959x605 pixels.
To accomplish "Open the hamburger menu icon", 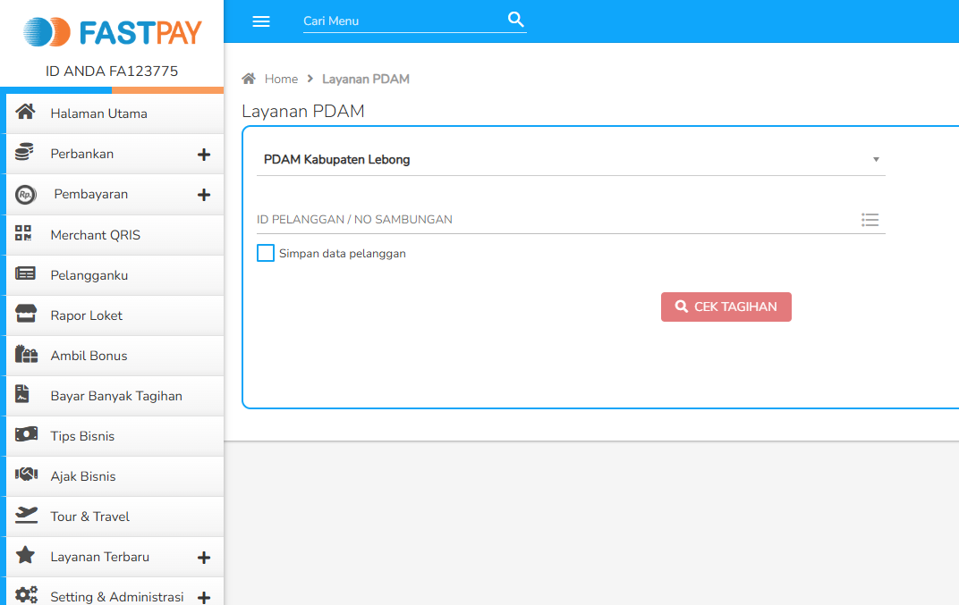I will [x=260, y=21].
